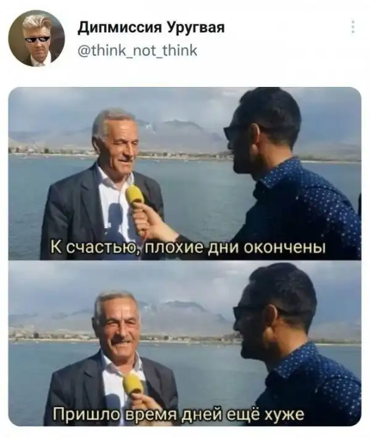Click the smiling older man's face in bottom panel
Viewport: 370px width, 438px height.
click(x=121, y=329)
